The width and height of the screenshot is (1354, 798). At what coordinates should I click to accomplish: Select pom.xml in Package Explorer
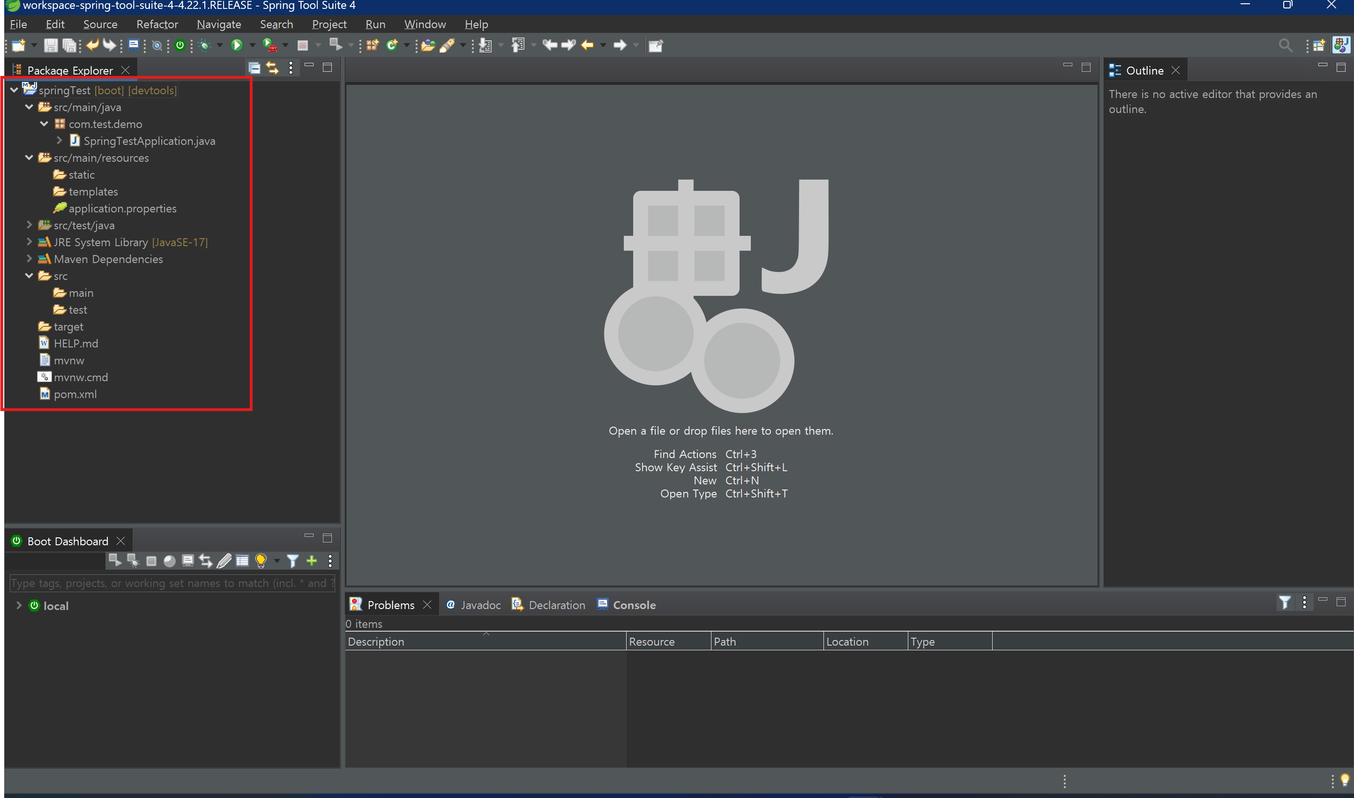[75, 394]
